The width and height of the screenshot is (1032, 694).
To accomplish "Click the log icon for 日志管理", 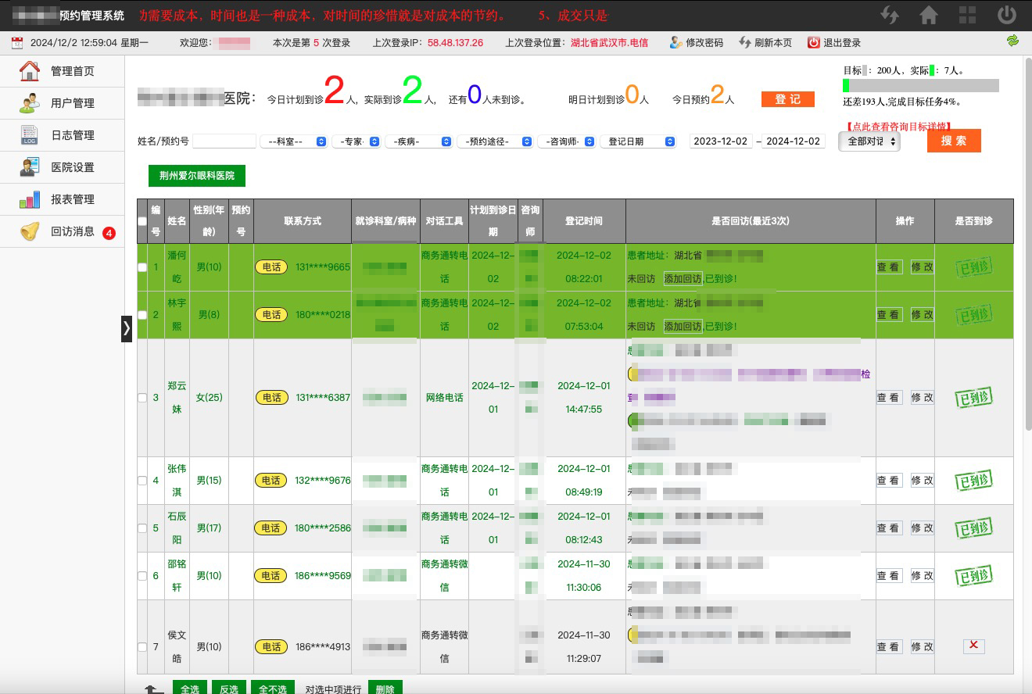I will [30, 134].
